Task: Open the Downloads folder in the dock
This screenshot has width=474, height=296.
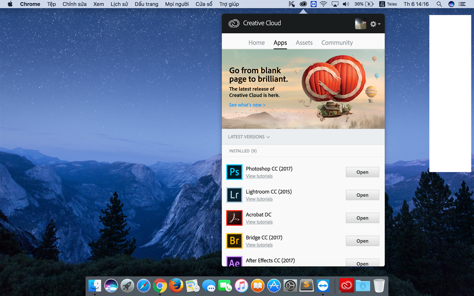Action: click(363, 286)
